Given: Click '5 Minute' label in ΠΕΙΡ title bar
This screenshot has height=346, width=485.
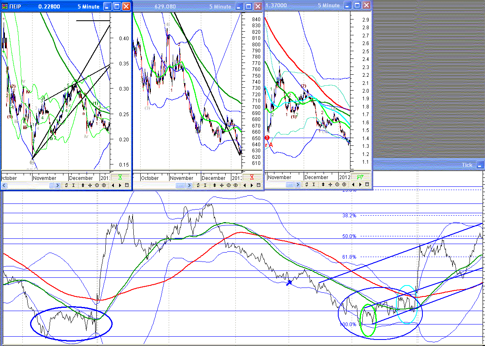Looking at the screenshot, I should (89, 6).
